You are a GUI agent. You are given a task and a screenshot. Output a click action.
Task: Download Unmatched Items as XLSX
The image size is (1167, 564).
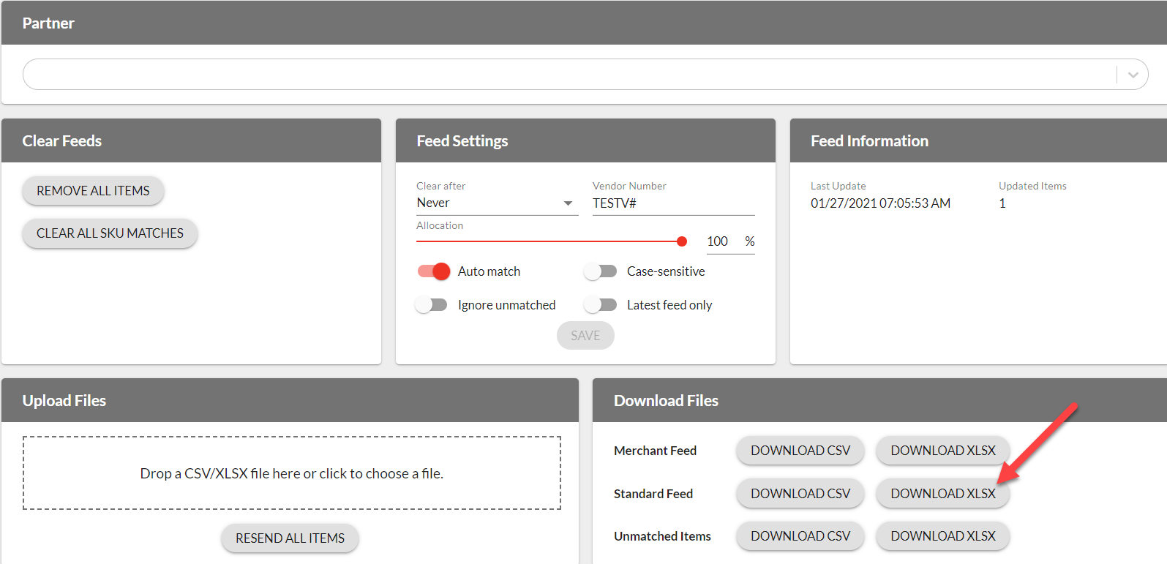click(942, 536)
